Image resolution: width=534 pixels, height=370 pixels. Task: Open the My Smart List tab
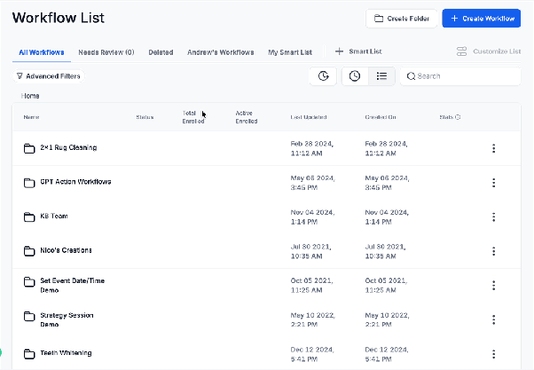pos(290,52)
